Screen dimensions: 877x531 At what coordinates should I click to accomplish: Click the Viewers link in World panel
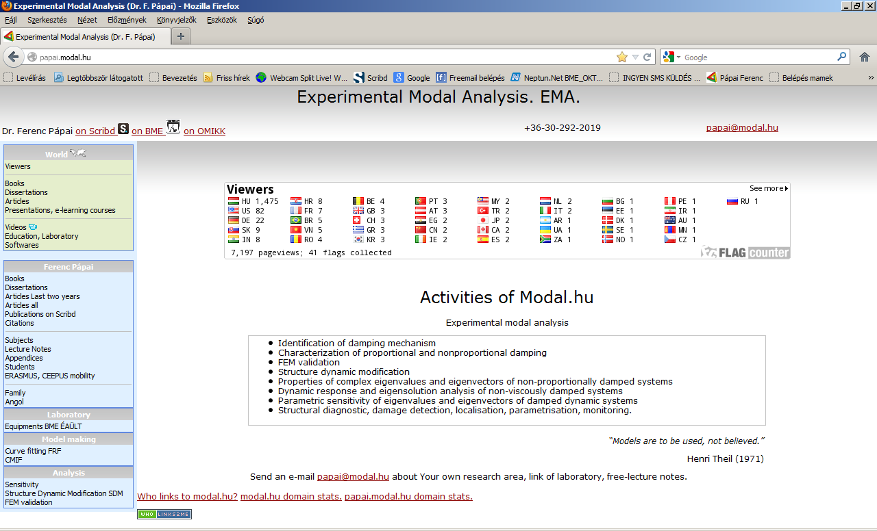click(x=18, y=166)
